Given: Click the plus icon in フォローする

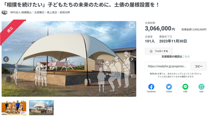Looking at the screenshot, I should 151,51.
